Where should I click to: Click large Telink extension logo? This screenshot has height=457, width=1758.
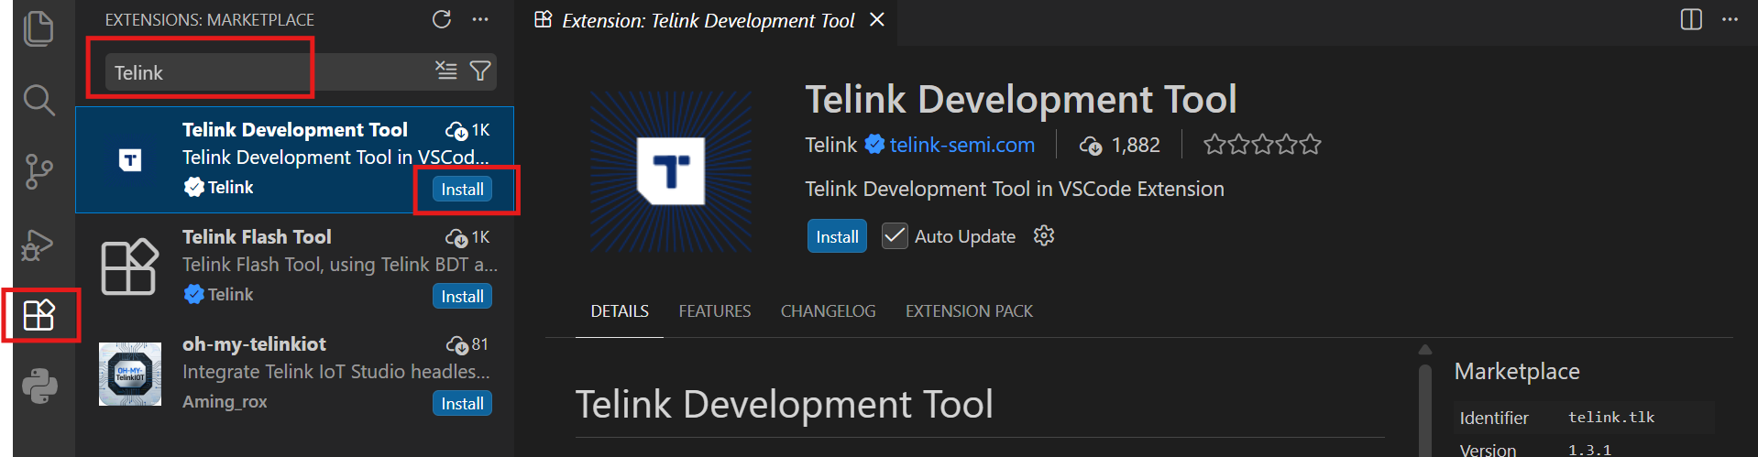671,171
